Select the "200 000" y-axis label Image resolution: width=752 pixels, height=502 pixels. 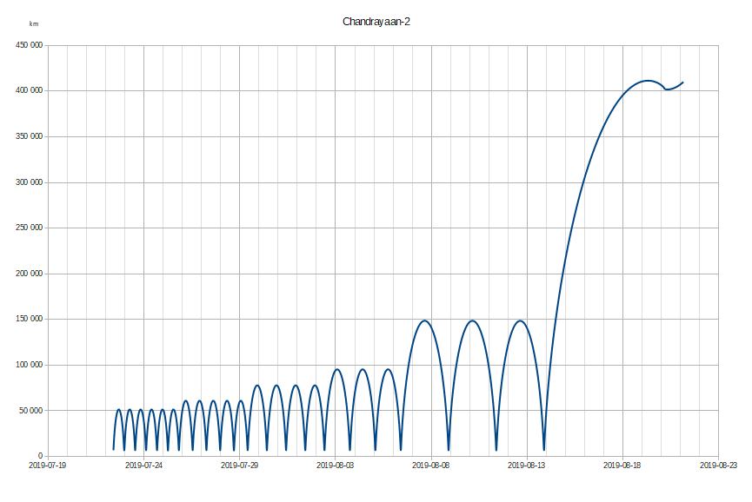pos(30,274)
